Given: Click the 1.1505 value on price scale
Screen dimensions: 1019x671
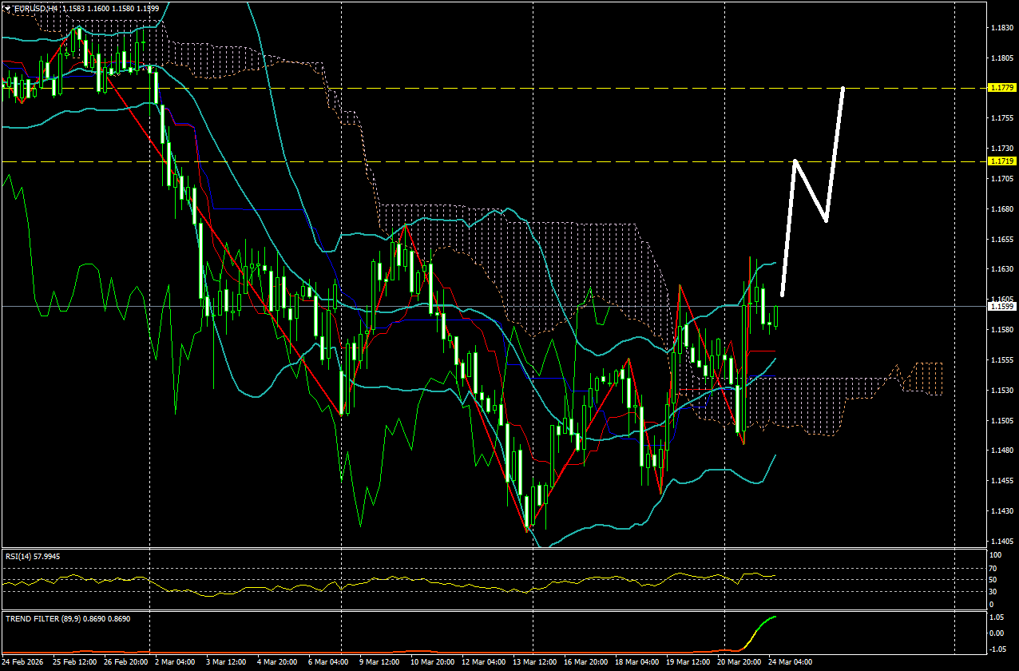Looking at the screenshot, I should pyautogui.click(x=1001, y=420).
